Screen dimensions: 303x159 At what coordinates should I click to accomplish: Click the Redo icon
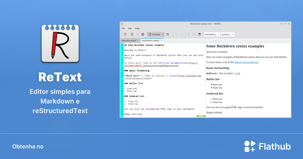pyautogui.click(x=182, y=34)
